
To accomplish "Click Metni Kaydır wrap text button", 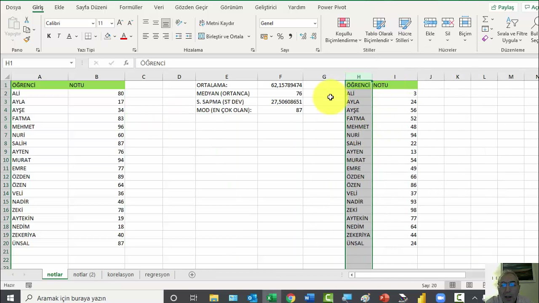I will tap(216, 23).
